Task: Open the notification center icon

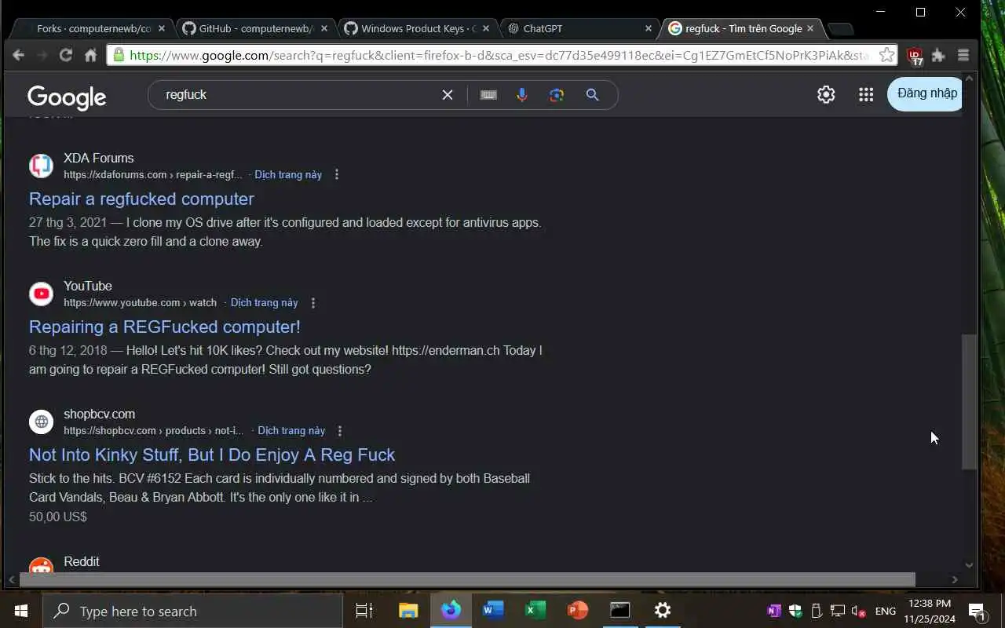Action: coord(977,611)
